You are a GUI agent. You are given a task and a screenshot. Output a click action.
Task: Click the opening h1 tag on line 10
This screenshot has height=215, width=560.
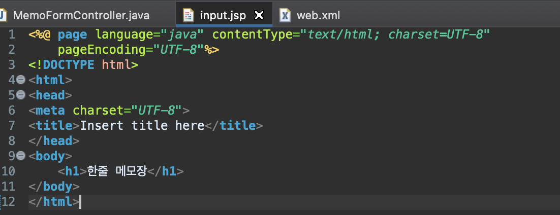[72, 171]
